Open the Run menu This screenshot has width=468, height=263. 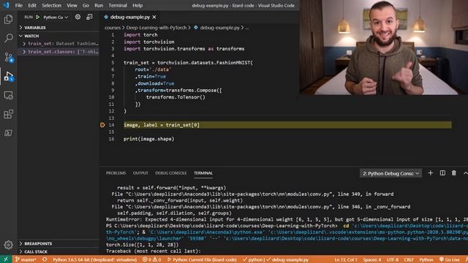[x=99, y=5]
